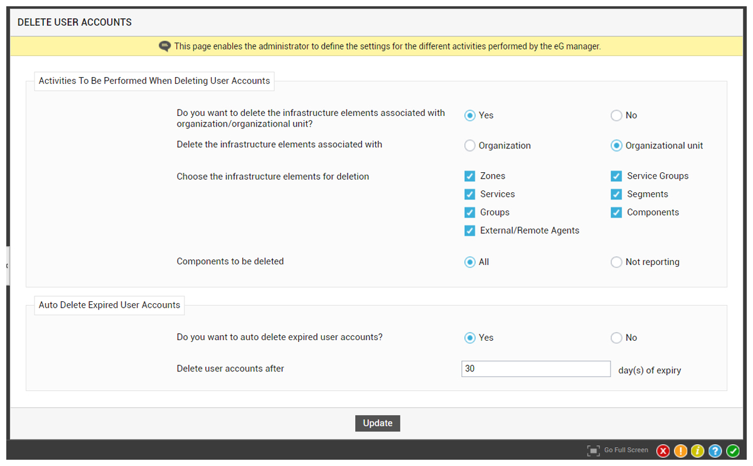
Task: Select Yes for deleting infrastructure elements
Action: pyautogui.click(x=469, y=115)
